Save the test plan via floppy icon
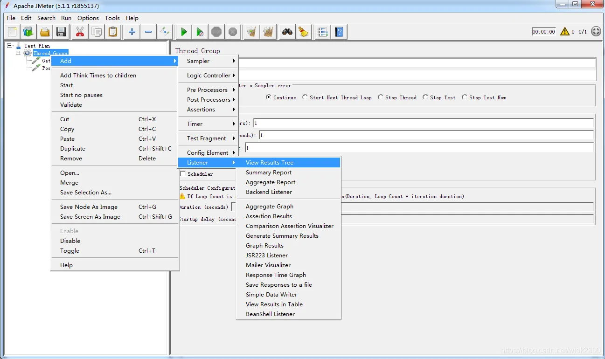 coord(61,32)
